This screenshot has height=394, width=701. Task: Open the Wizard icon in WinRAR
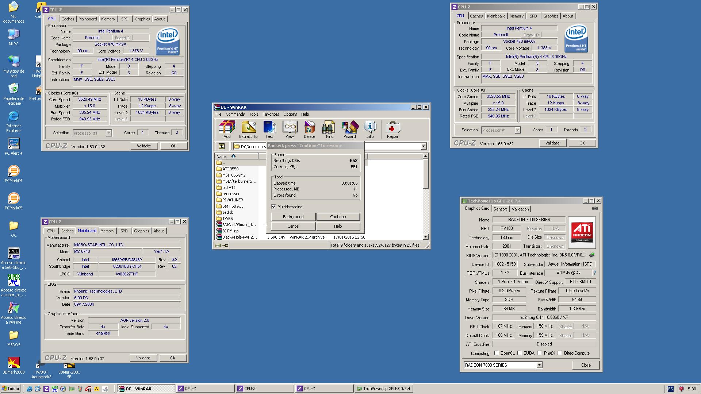(349, 130)
